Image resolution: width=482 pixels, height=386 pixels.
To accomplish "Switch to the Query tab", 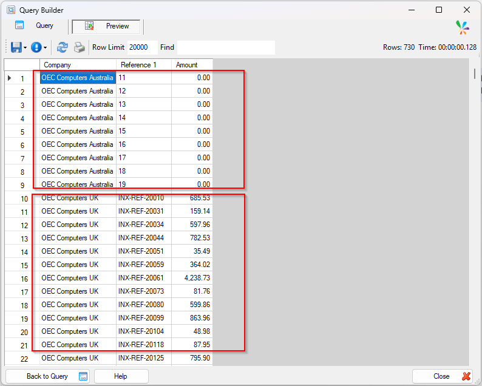I will pyautogui.click(x=35, y=25).
